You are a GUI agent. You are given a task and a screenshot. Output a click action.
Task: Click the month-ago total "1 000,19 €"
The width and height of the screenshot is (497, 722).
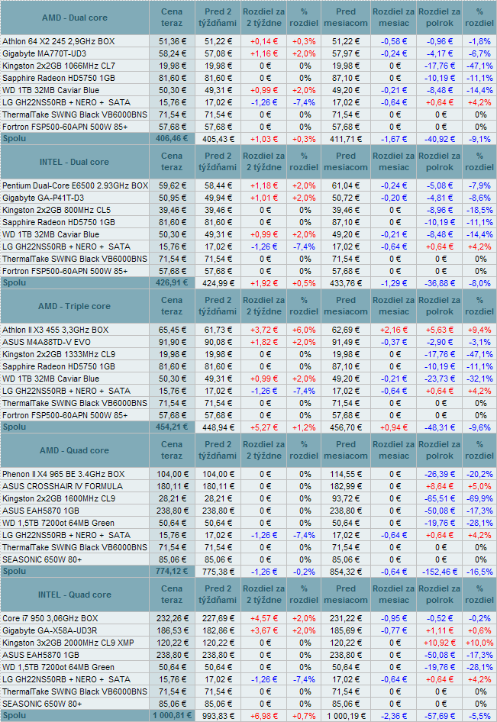coord(346,716)
